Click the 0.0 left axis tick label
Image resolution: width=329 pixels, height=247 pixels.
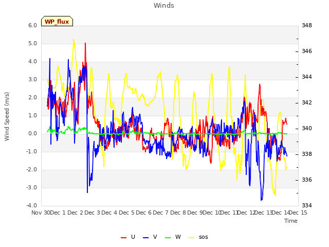(32, 134)
